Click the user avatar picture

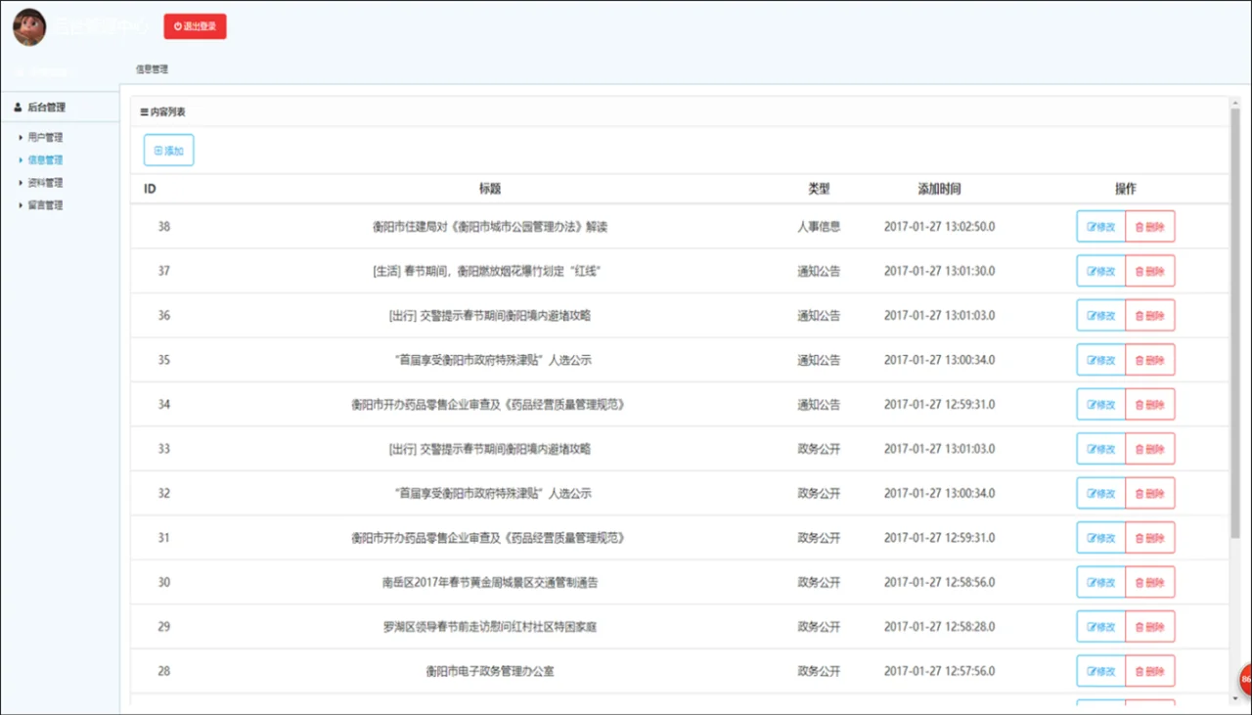coord(29,26)
